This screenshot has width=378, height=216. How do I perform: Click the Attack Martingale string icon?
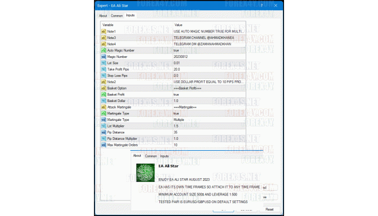coord(104,107)
